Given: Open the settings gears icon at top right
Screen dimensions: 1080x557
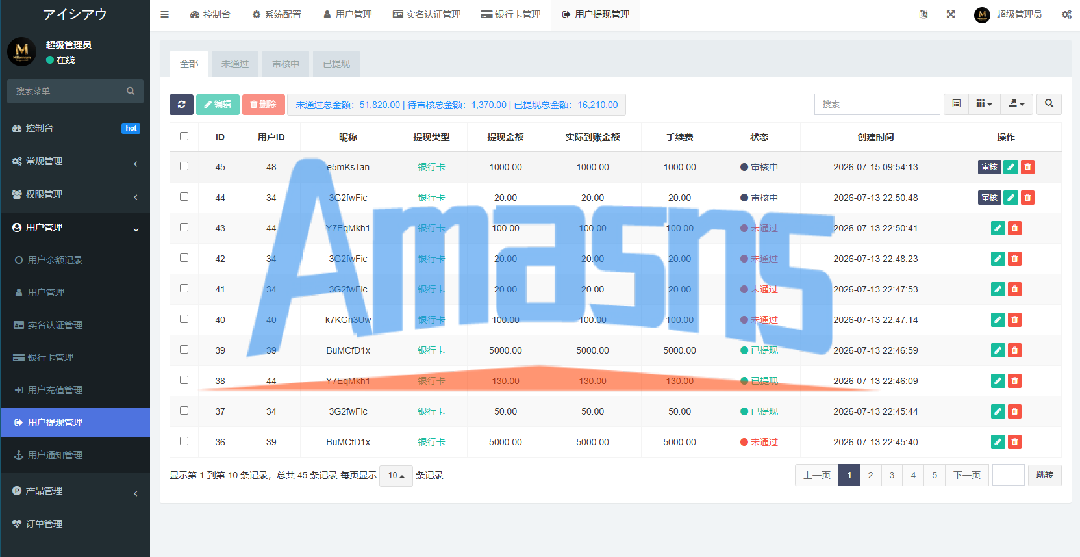Looking at the screenshot, I should coord(1066,14).
